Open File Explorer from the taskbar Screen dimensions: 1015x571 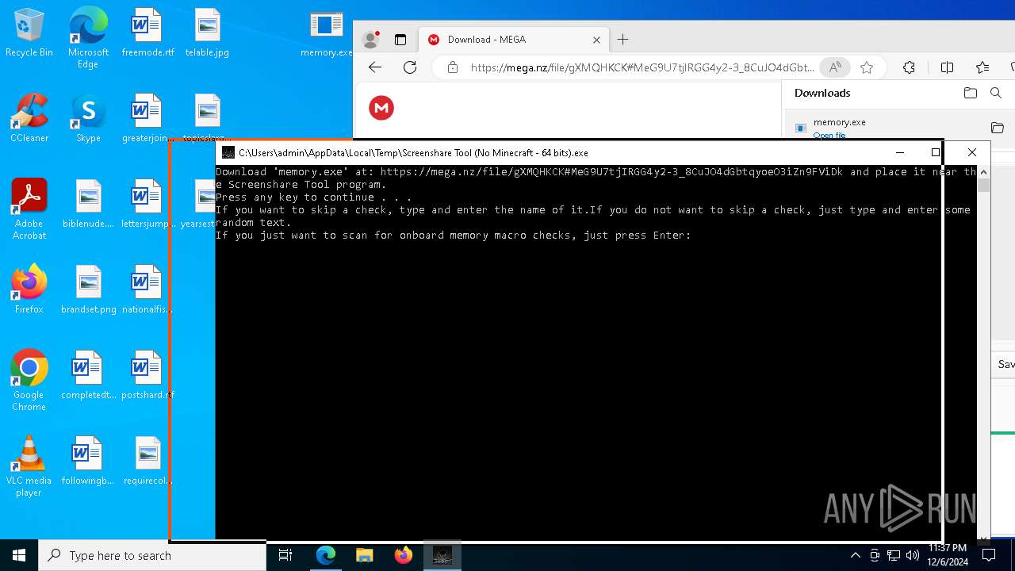coord(364,555)
